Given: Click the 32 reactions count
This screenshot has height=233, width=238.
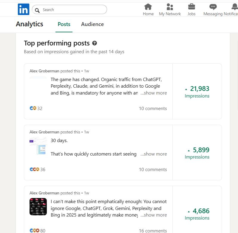Looking at the screenshot, I should click(40, 108).
